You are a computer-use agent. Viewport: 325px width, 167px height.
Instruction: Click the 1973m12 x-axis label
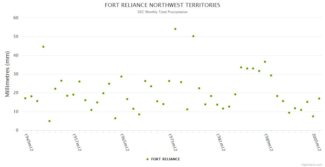coord(172,142)
